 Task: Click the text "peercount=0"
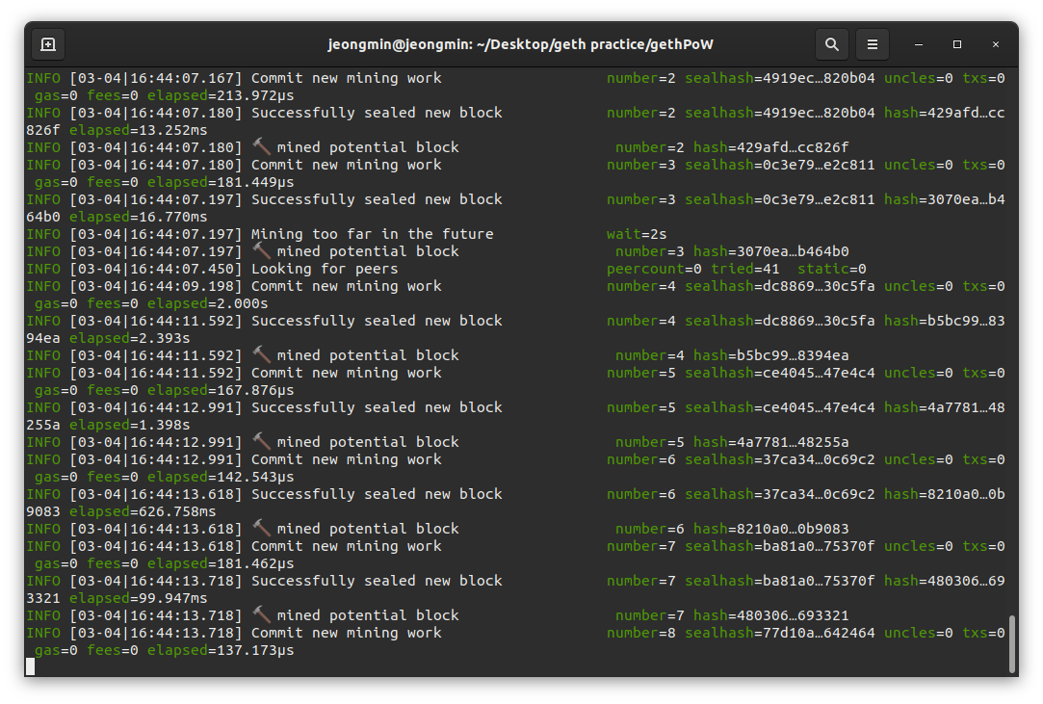[654, 269]
